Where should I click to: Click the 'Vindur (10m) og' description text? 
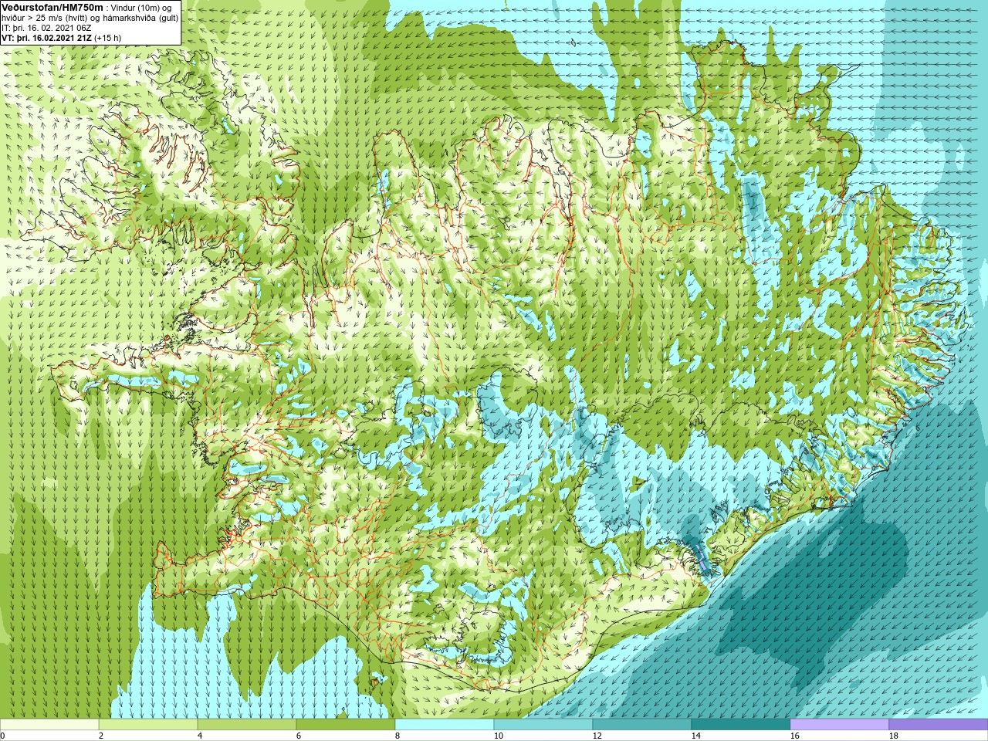pyautogui.click(x=142, y=8)
